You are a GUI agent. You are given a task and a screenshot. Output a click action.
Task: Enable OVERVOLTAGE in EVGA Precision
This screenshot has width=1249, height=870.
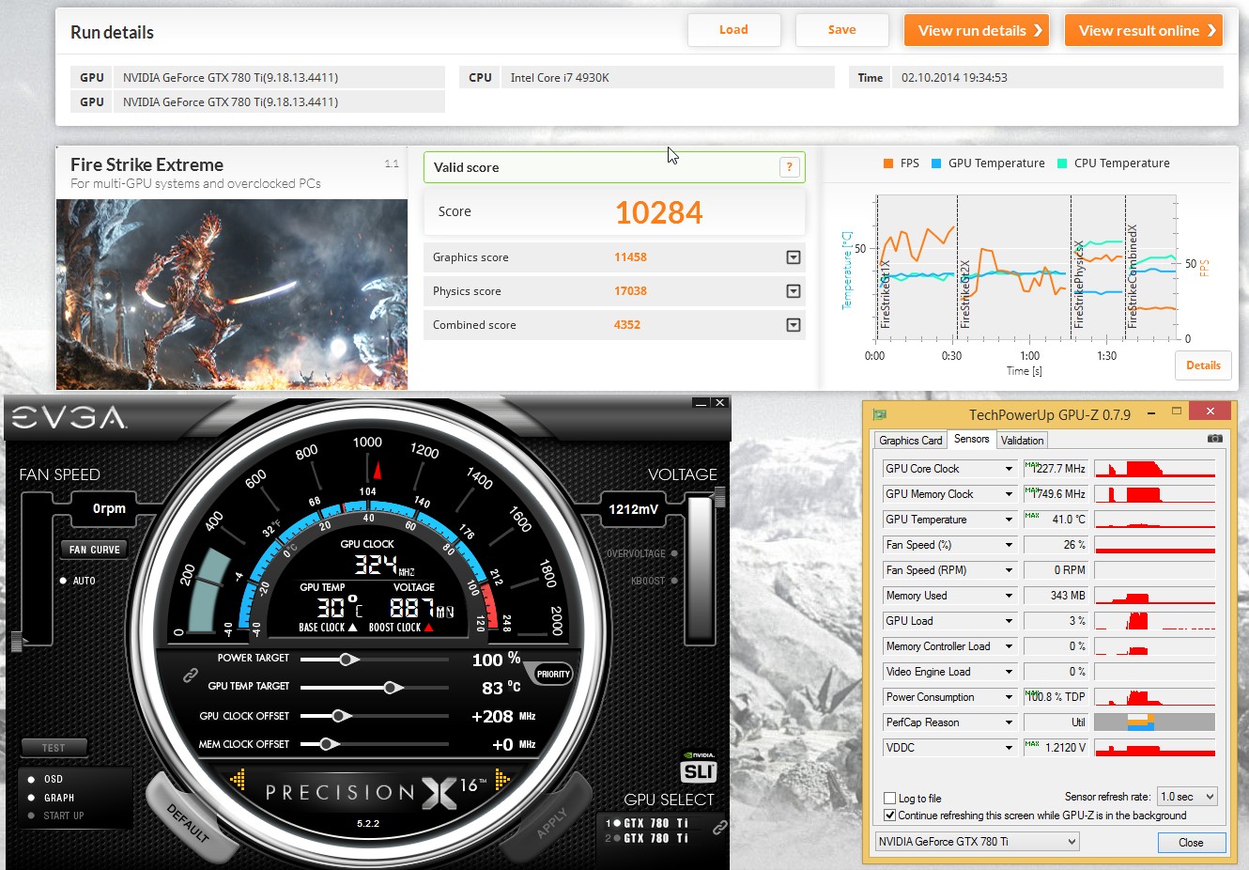click(x=674, y=553)
